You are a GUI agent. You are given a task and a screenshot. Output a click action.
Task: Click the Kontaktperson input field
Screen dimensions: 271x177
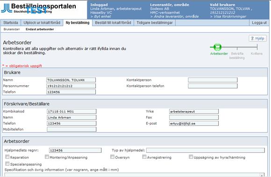click(213, 80)
